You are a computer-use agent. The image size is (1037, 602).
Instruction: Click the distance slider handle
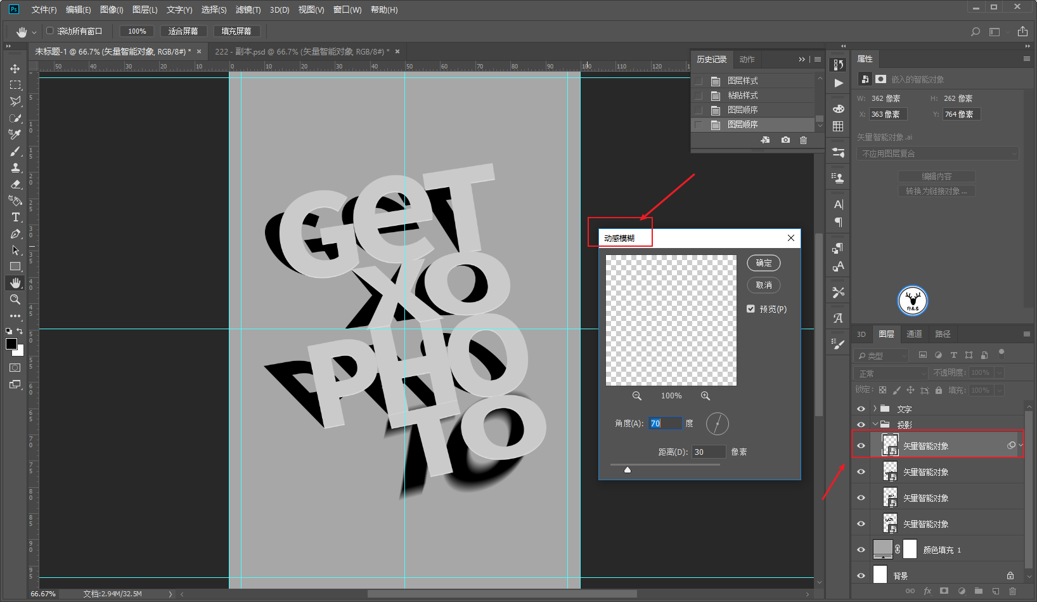628,470
